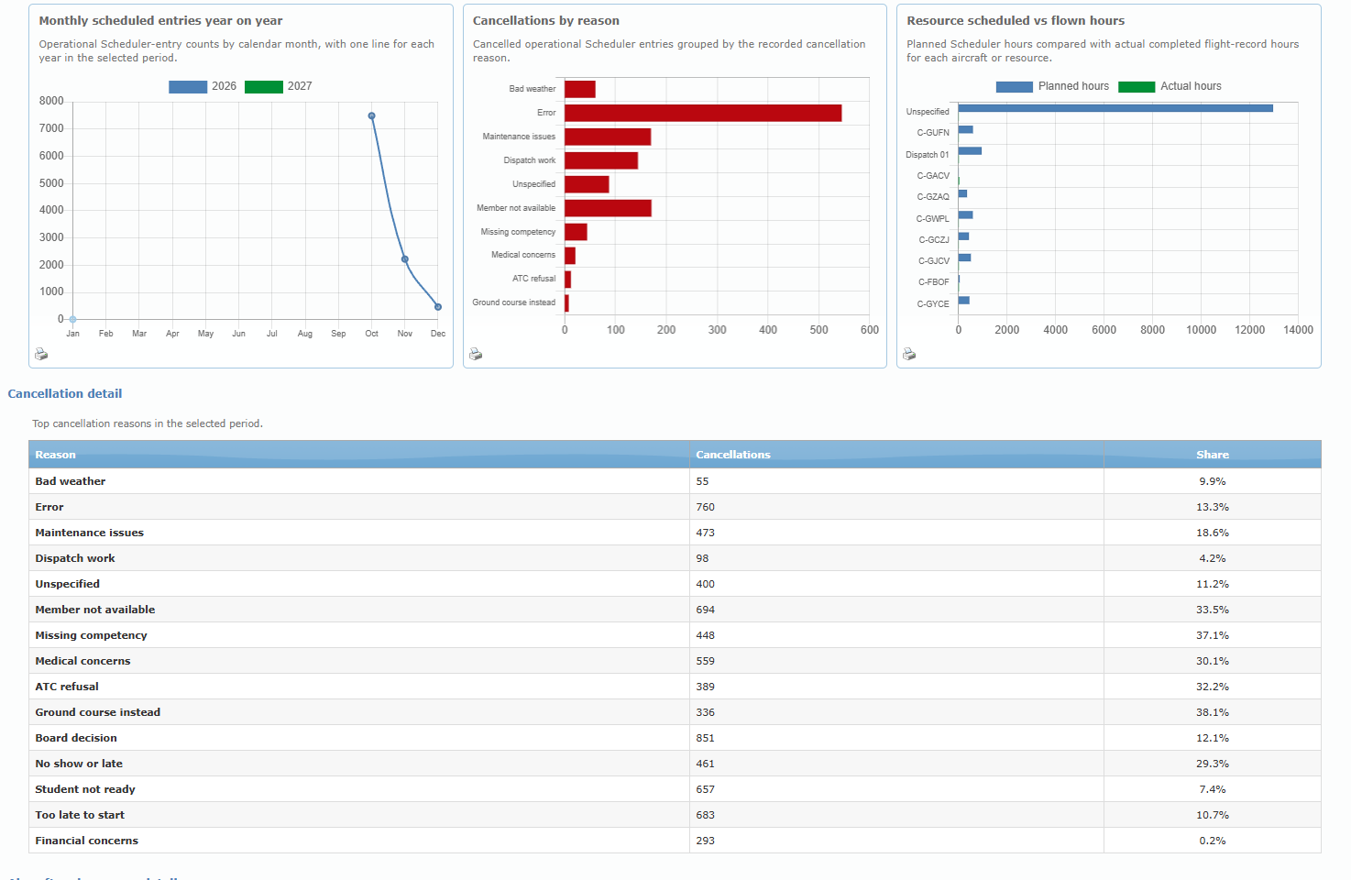Viewport: 1351px width, 880px height.
Task: Click the C-GUFN label in the resource chart
Action: [933, 133]
